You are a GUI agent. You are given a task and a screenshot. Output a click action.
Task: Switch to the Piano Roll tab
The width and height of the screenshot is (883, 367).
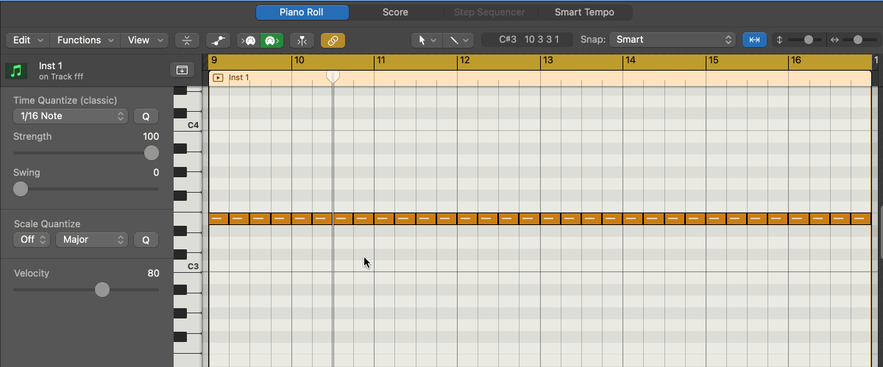302,13
